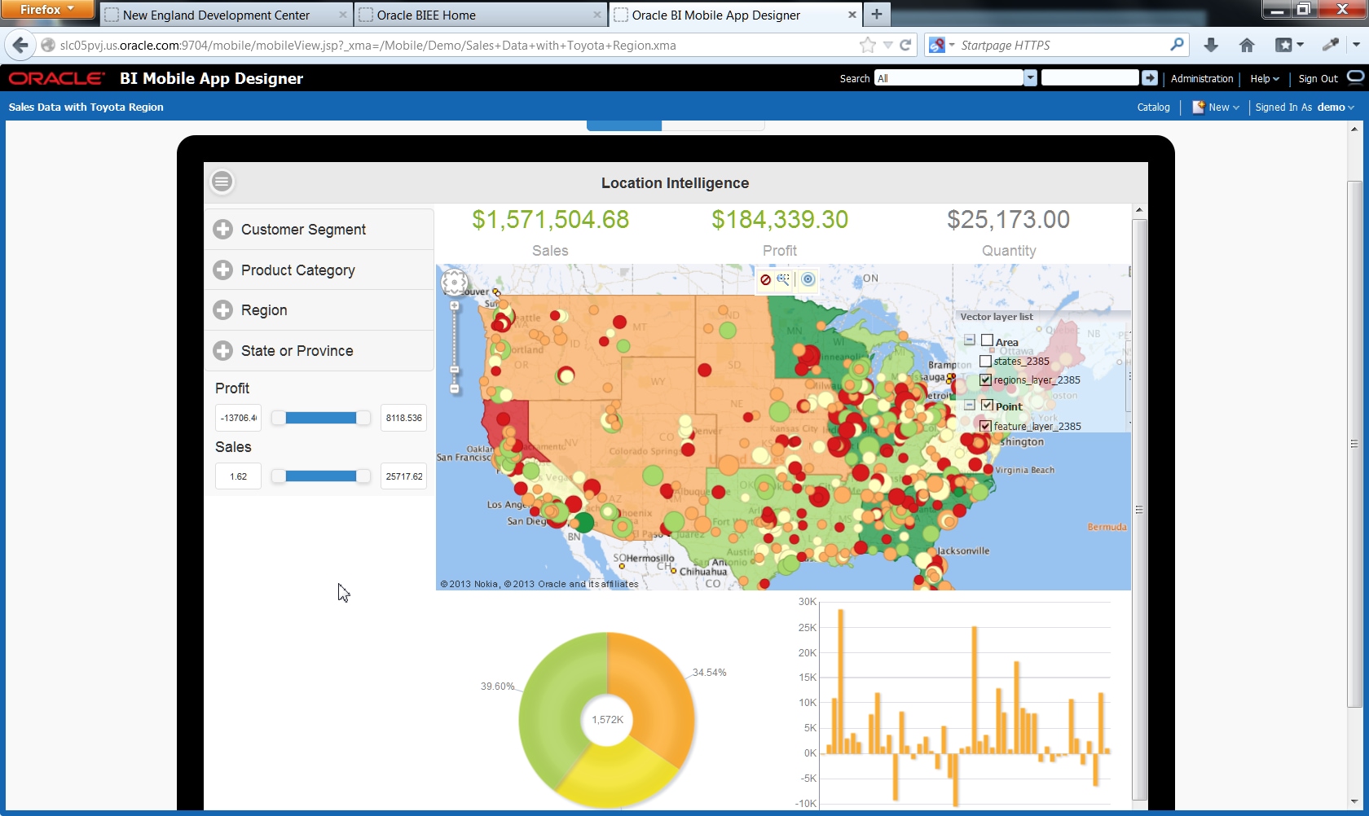Open the search engine selector icon
The height and width of the screenshot is (816, 1369).
(941, 46)
